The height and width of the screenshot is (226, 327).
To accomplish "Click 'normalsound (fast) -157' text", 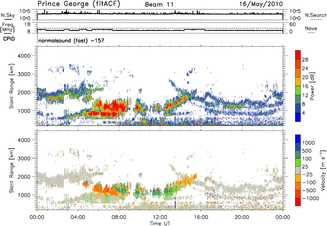I will point(71,40).
